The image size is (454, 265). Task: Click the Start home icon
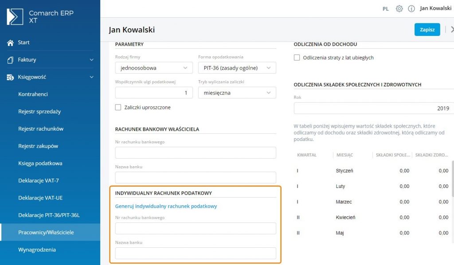pos(10,43)
